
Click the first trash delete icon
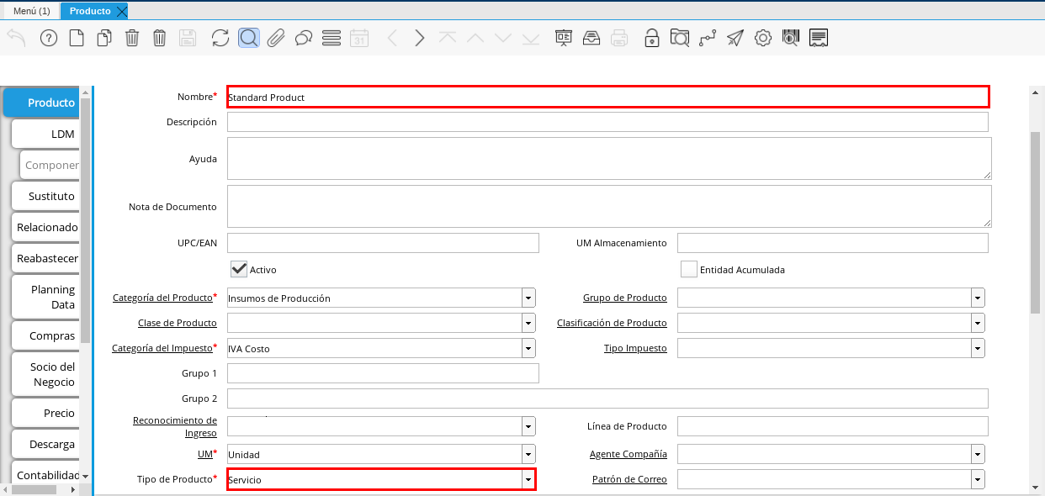(132, 38)
